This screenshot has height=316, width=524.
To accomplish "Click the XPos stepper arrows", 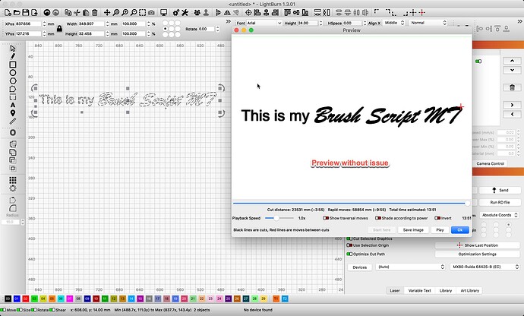I will pos(45,24).
